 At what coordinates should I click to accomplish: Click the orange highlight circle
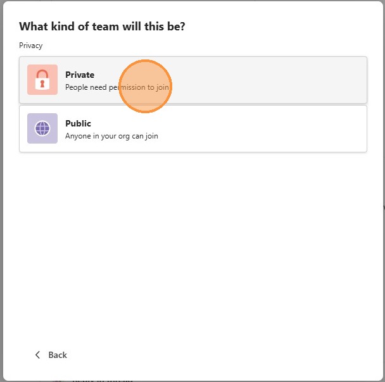[146, 86]
